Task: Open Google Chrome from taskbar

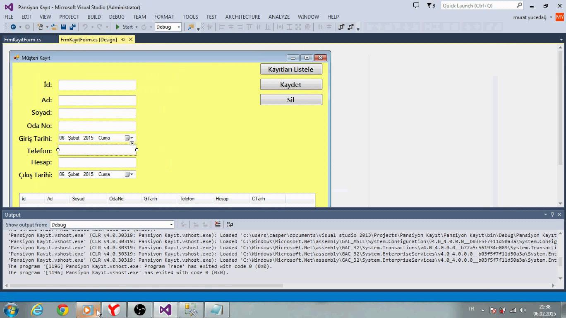Action: [x=63, y=310]
